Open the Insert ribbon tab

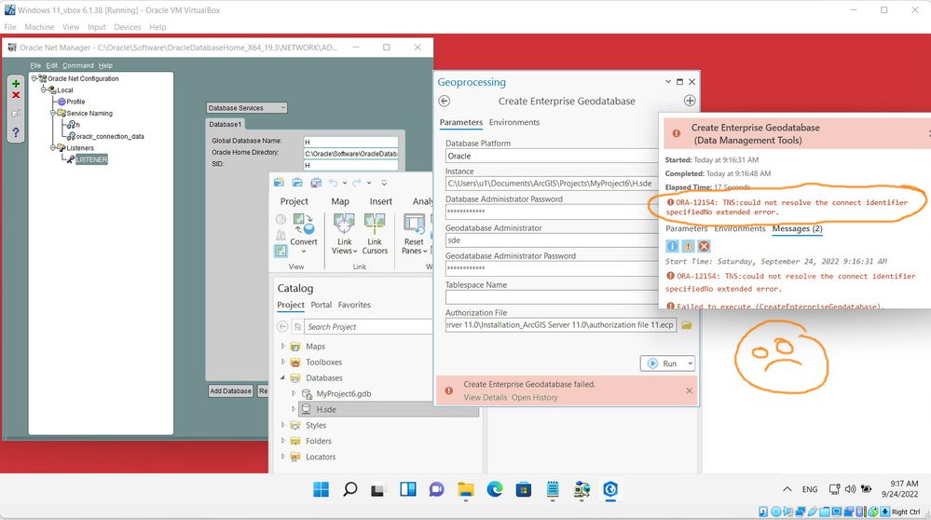[x=380, y=201]
